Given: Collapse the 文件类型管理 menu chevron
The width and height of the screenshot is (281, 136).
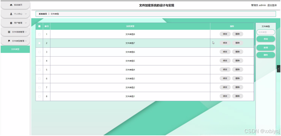Looking at the screenshot, I should pos(26,41).
